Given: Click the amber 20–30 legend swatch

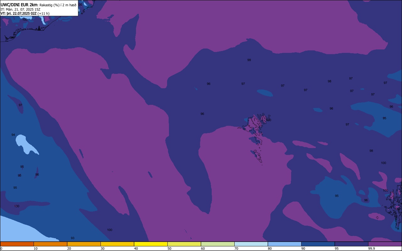Looking at the screenshot, I should tap(84, 244).
